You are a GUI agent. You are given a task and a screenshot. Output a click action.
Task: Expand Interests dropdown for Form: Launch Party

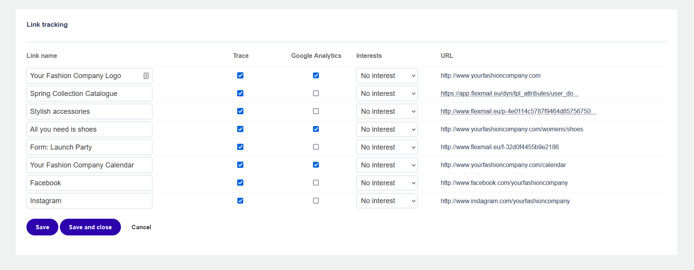point(387,147)
